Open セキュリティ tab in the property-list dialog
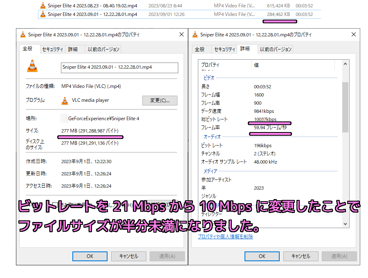 pos(224,49)
